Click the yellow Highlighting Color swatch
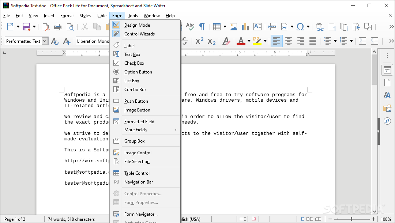This screenshot has height=223, width=395. (x=257, y=44)
